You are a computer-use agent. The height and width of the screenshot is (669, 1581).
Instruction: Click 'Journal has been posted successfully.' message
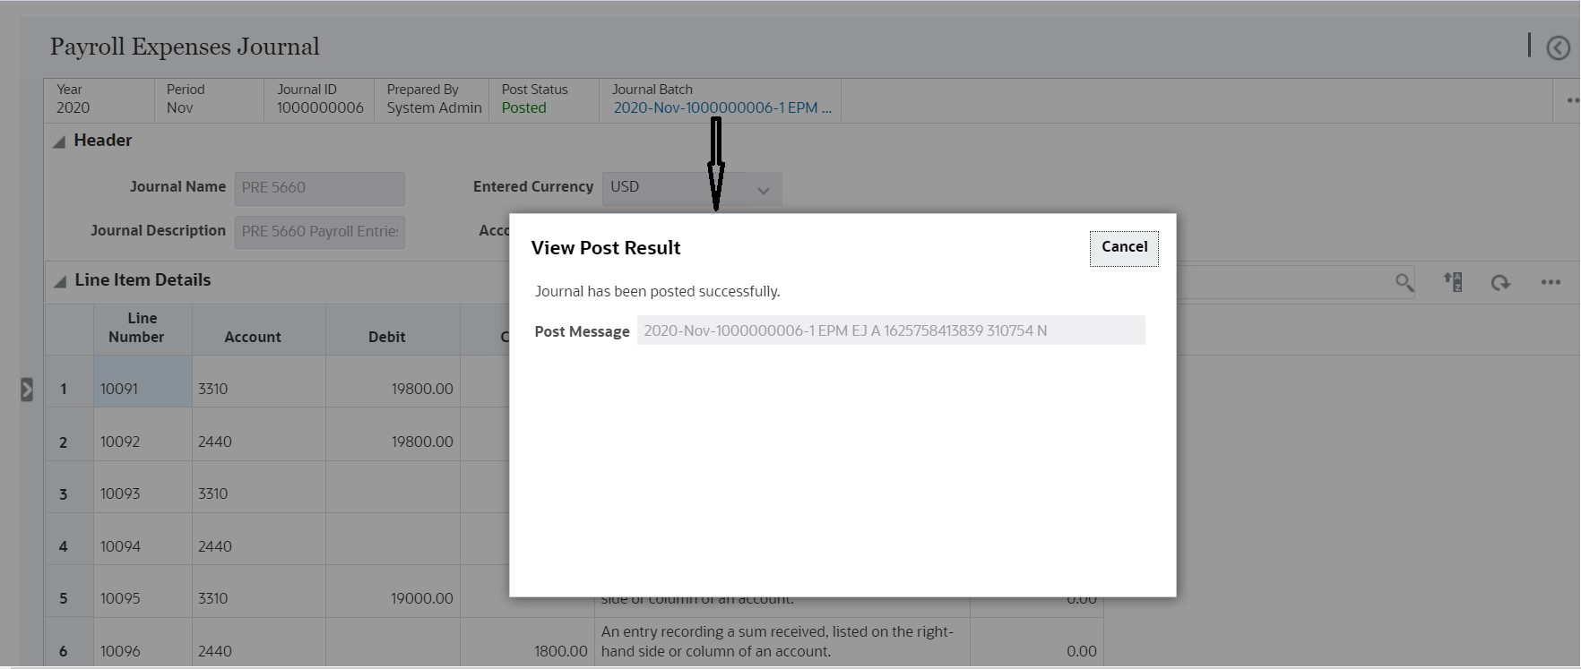tap(657, 292)
